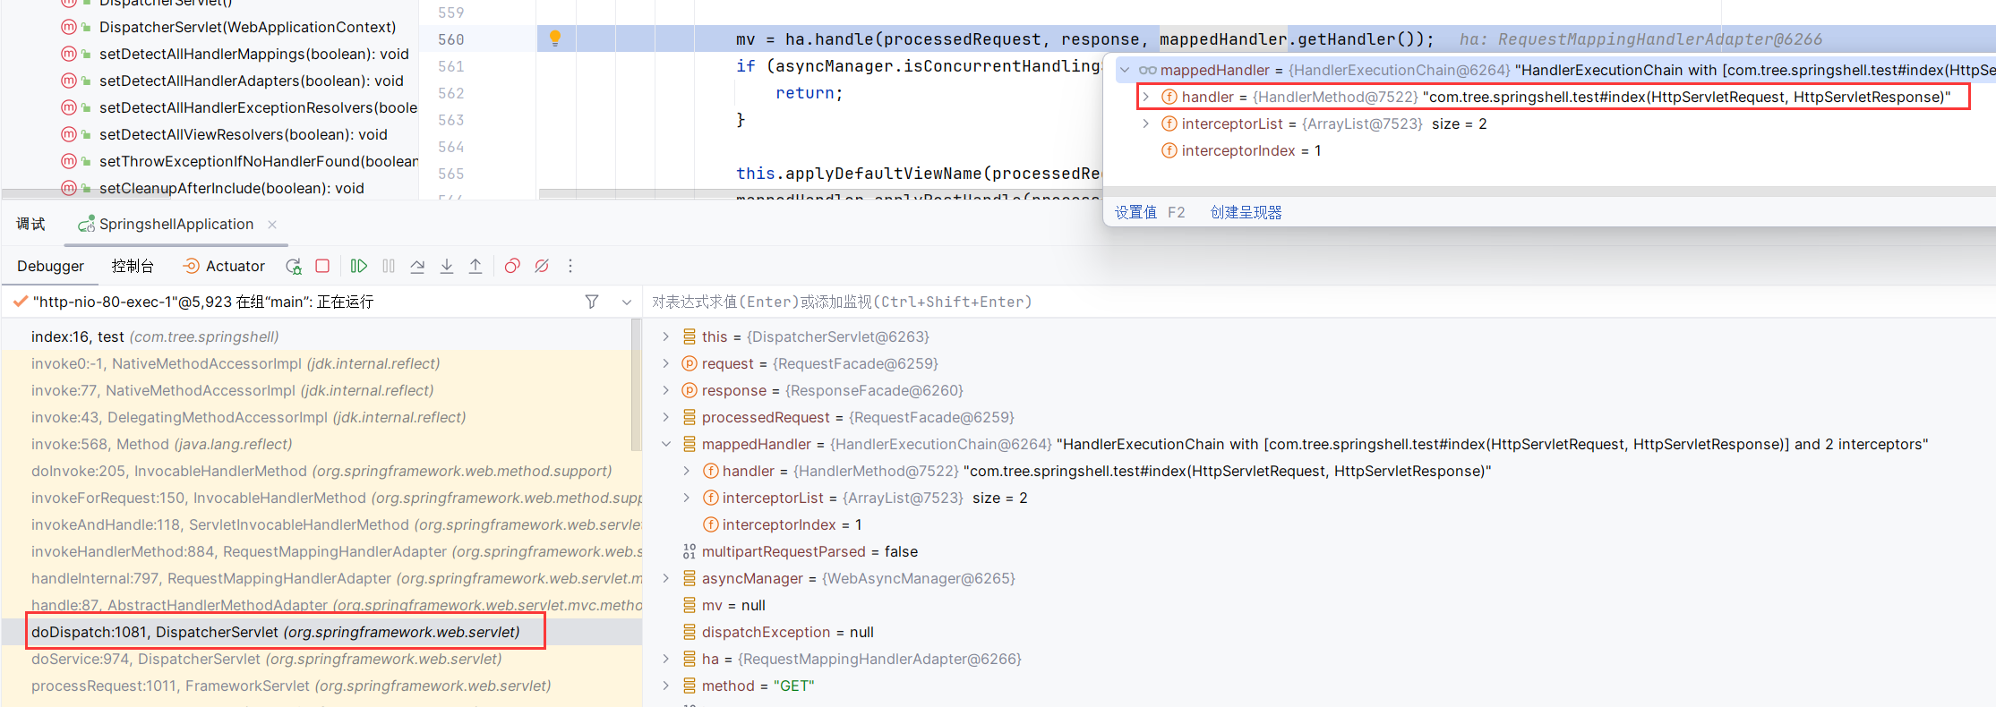Click the 设置值 link in the popup

coord(1135,212)
